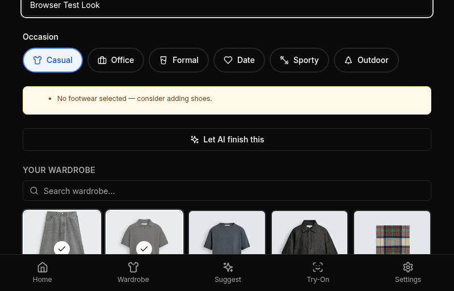This screenshot has width=454, height=291.
Task: Click the briefcase icon on Office chip
Action: (x=102, y=60)
